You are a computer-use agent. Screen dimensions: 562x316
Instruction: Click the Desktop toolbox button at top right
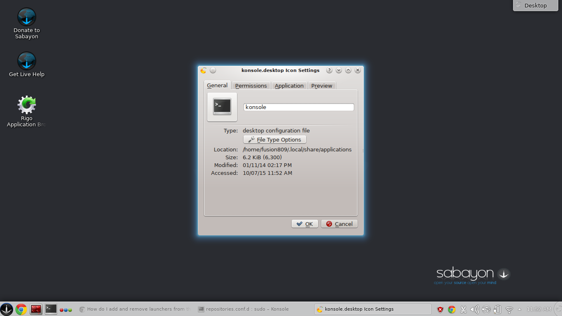click(x=536, y=5)
